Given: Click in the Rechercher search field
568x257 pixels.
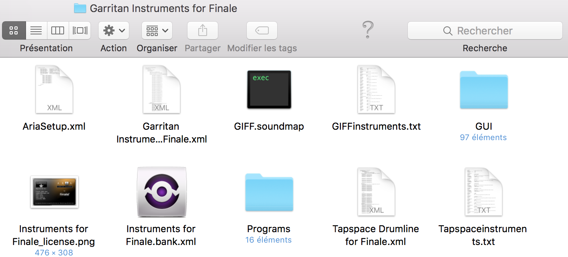Looking at the screenshot, I should pyautogui.click(x=485, y=31).
